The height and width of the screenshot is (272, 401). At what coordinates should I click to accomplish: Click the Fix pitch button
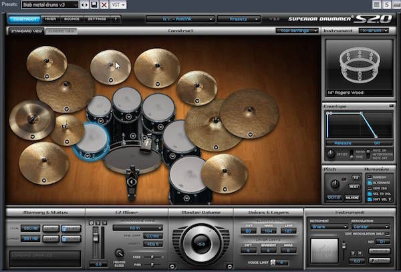356,177
